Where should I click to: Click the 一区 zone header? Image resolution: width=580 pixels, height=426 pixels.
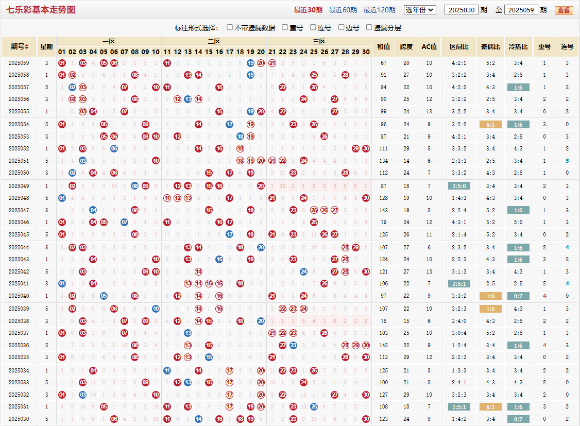pyautogui.click(x=109, y=41)
